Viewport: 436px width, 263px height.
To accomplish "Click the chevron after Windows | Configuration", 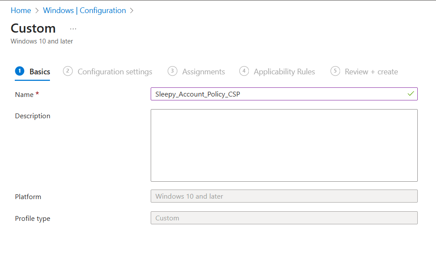I will (132, 10).
